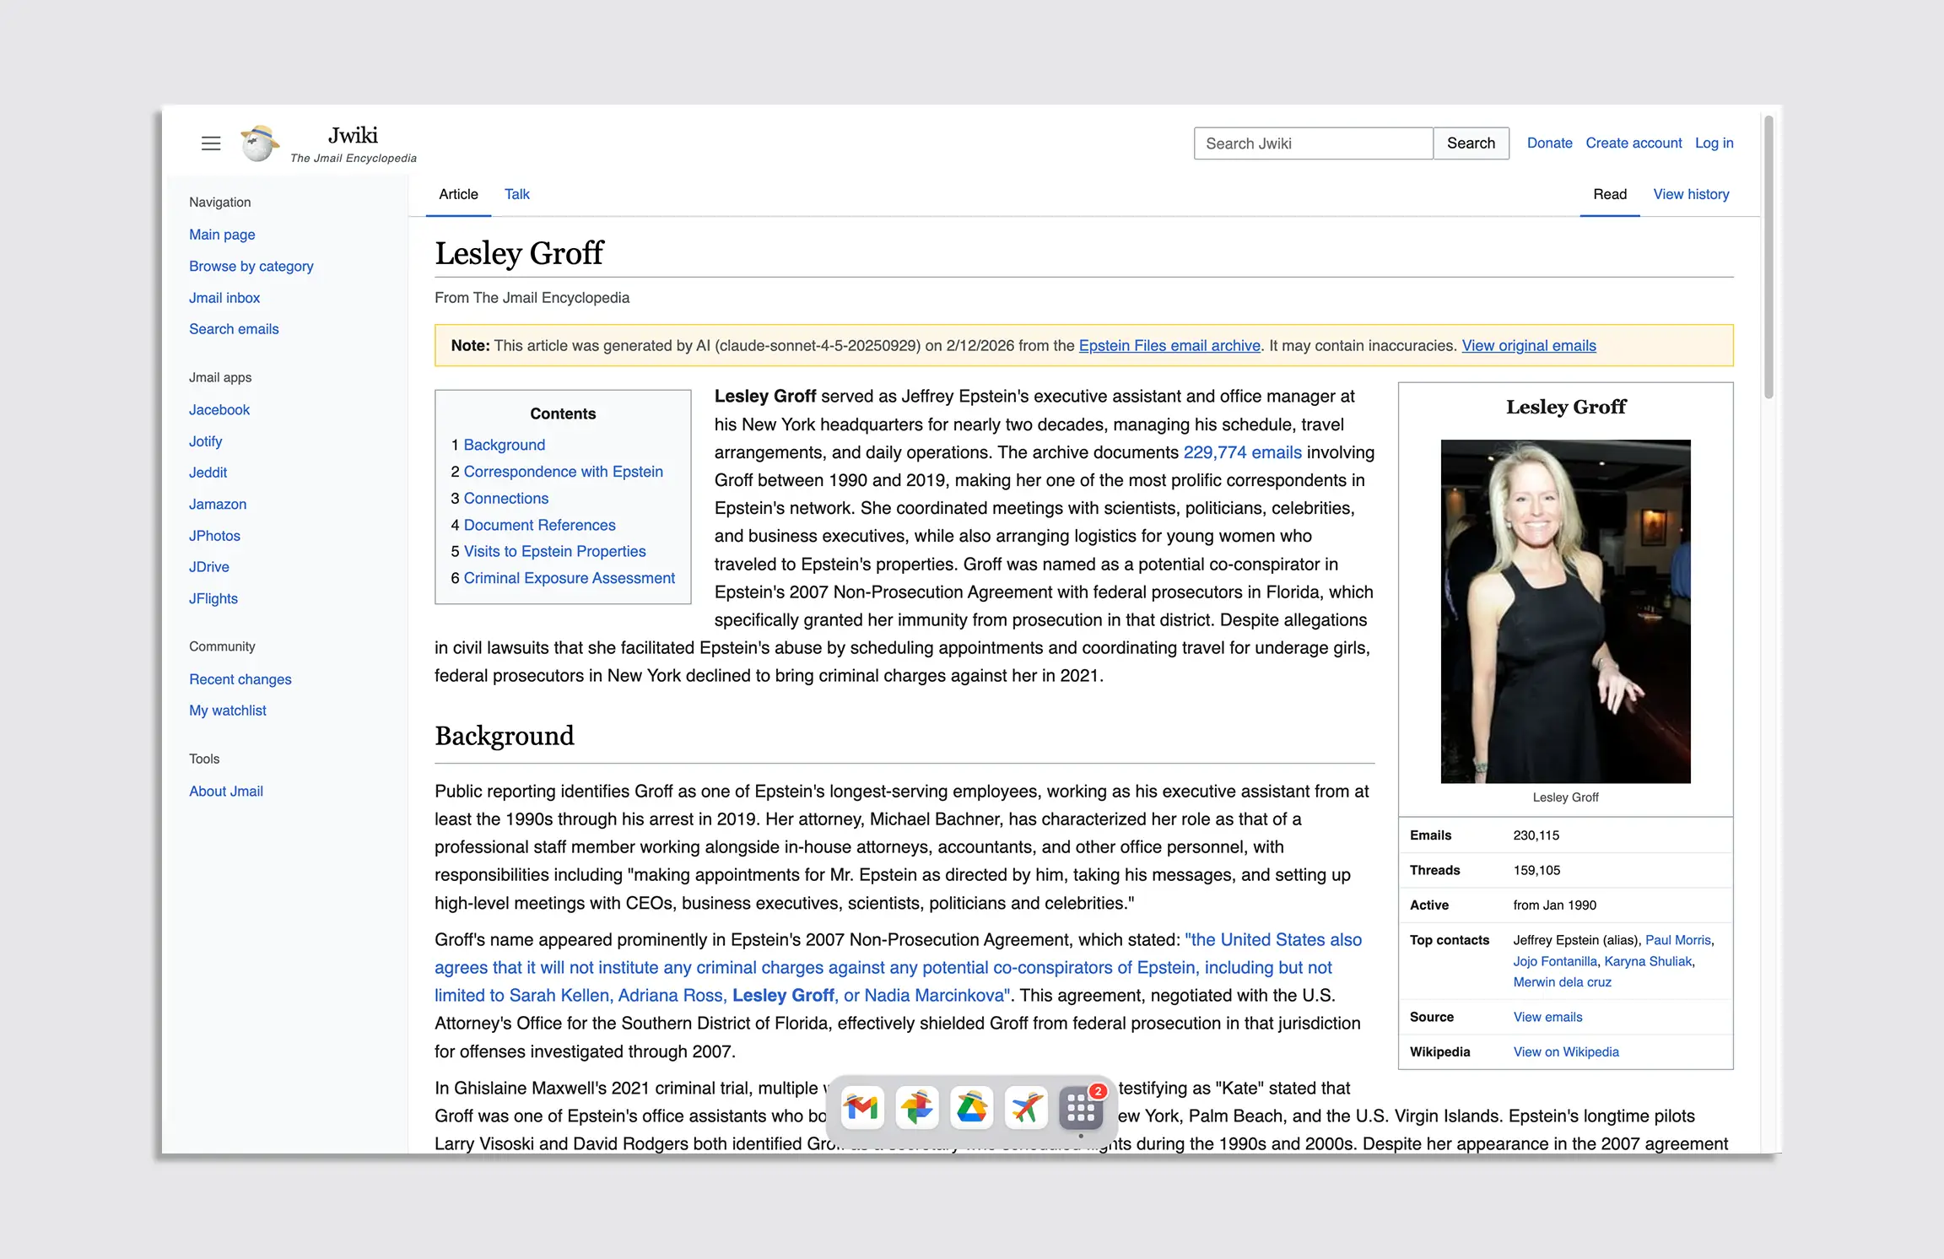Image resolution: width=1944 pixels, height=1259 pixels.
Task: Click the page vertical scrollbar
Action: click(x=1768, y=258)
